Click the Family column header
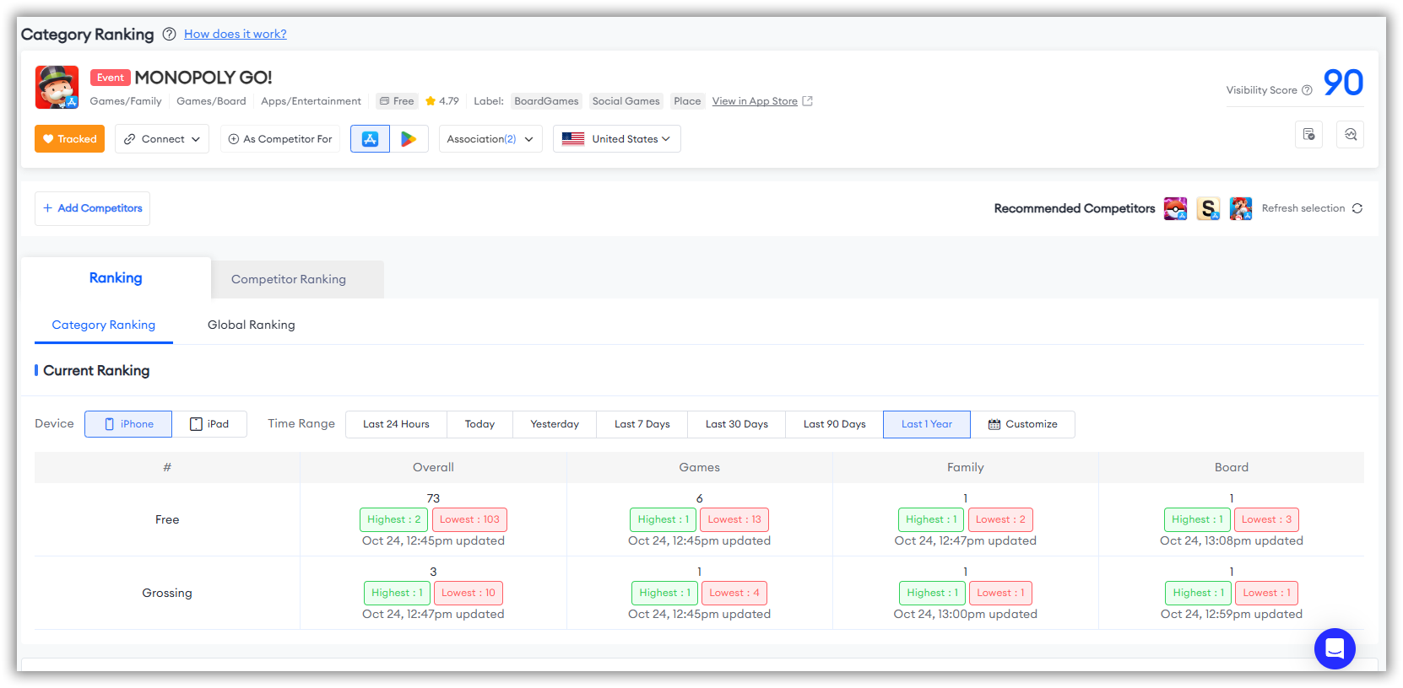This screenshot has height=688, width=1403. pyautogui.click(x=966, y=467)
